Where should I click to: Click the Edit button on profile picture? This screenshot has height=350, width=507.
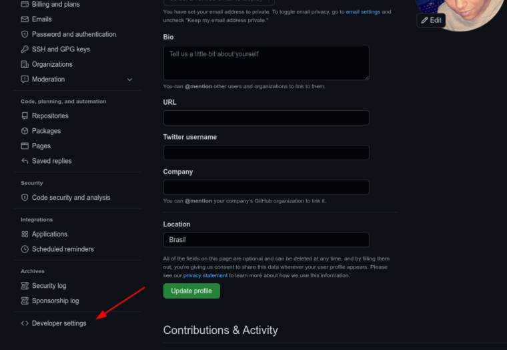click(x=431, y=20)
